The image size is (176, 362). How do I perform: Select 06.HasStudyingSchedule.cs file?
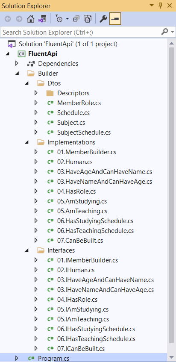pyautogui.click(x=95, y=221)
